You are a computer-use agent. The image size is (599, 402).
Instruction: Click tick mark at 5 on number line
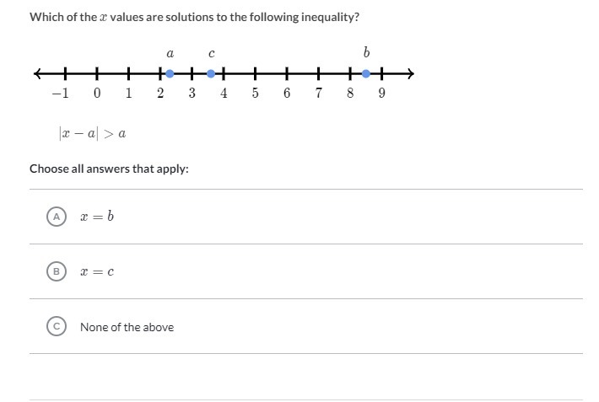point(255,73)
